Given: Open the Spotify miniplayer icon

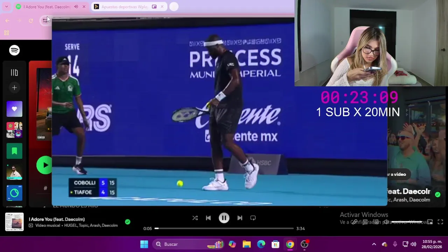Looking at the screenshot, I should coord(430,222).
